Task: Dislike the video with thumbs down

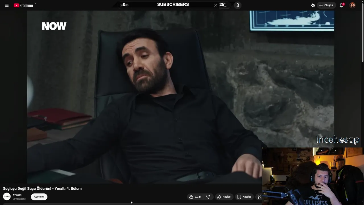Action: coord(208,197)
